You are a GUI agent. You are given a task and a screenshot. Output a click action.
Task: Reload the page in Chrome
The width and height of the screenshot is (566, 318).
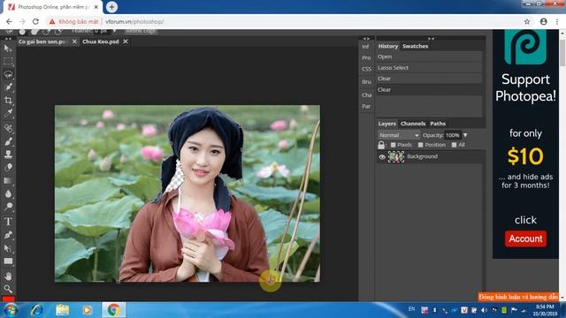tap(35, 21)
